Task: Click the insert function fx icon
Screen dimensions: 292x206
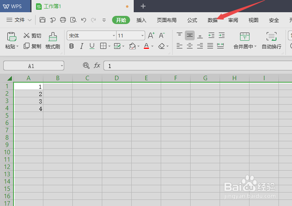Action: click(x=97, y=66)
